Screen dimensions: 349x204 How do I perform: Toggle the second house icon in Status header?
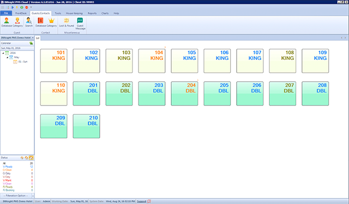[x=26, y=158]
